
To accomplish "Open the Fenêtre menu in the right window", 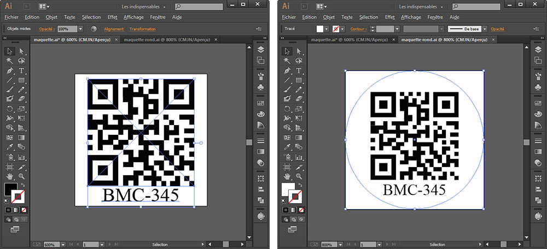I will 435,17.
